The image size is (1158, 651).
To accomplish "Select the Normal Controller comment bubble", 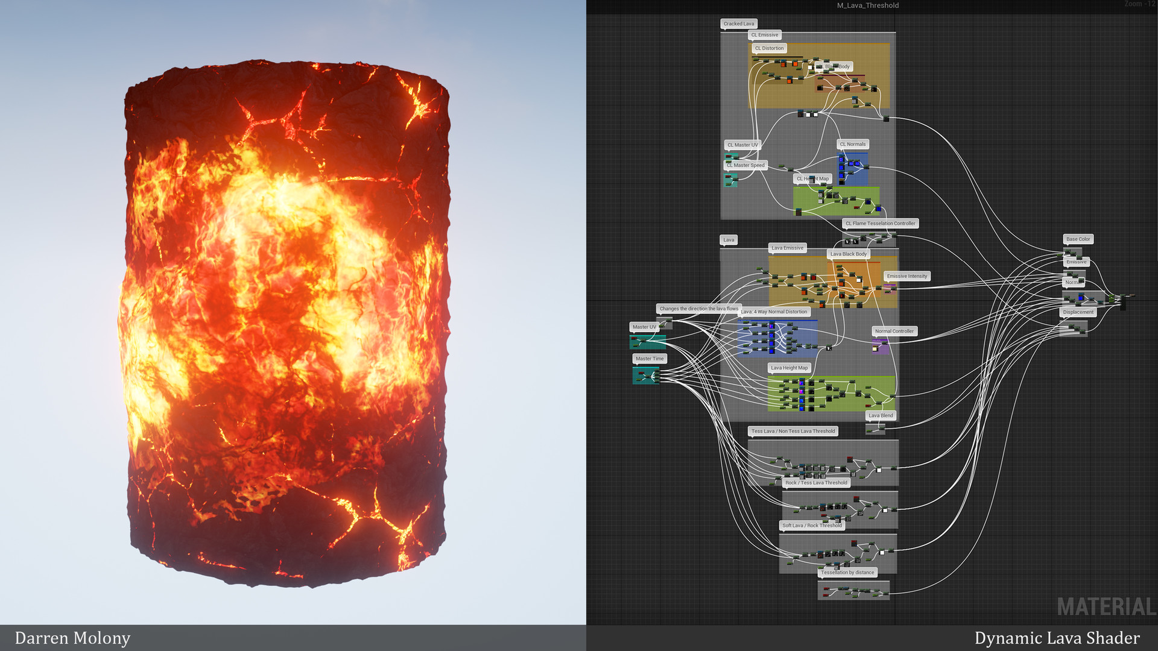I will [x=894, y=331].
